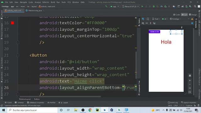Screen dimensions: 201x113
Task: Open the Build menu
Action: 53,2
